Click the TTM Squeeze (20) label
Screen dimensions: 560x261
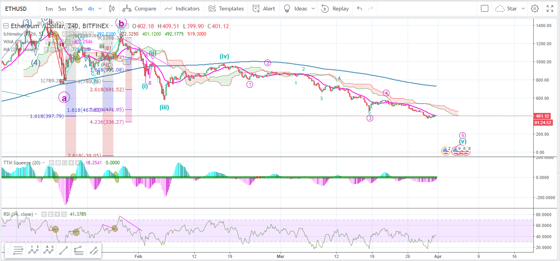pos(21,163)
